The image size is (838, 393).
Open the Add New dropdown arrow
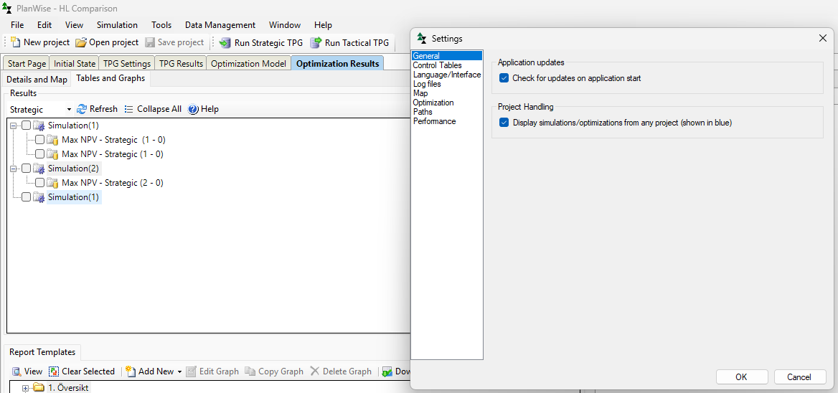(x=179, y=371)
